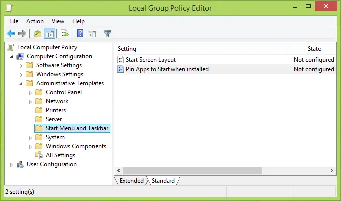Click the Windows Components folder icon
Screen dimensions: 341x201
click(x=39, y=146)
